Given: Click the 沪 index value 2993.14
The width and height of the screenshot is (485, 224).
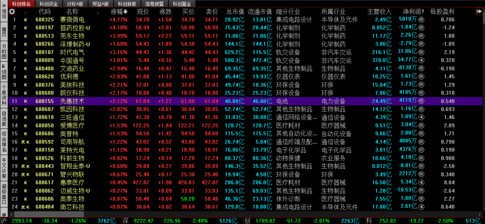Looking at the screenshot, I should (x=22, y=221).
